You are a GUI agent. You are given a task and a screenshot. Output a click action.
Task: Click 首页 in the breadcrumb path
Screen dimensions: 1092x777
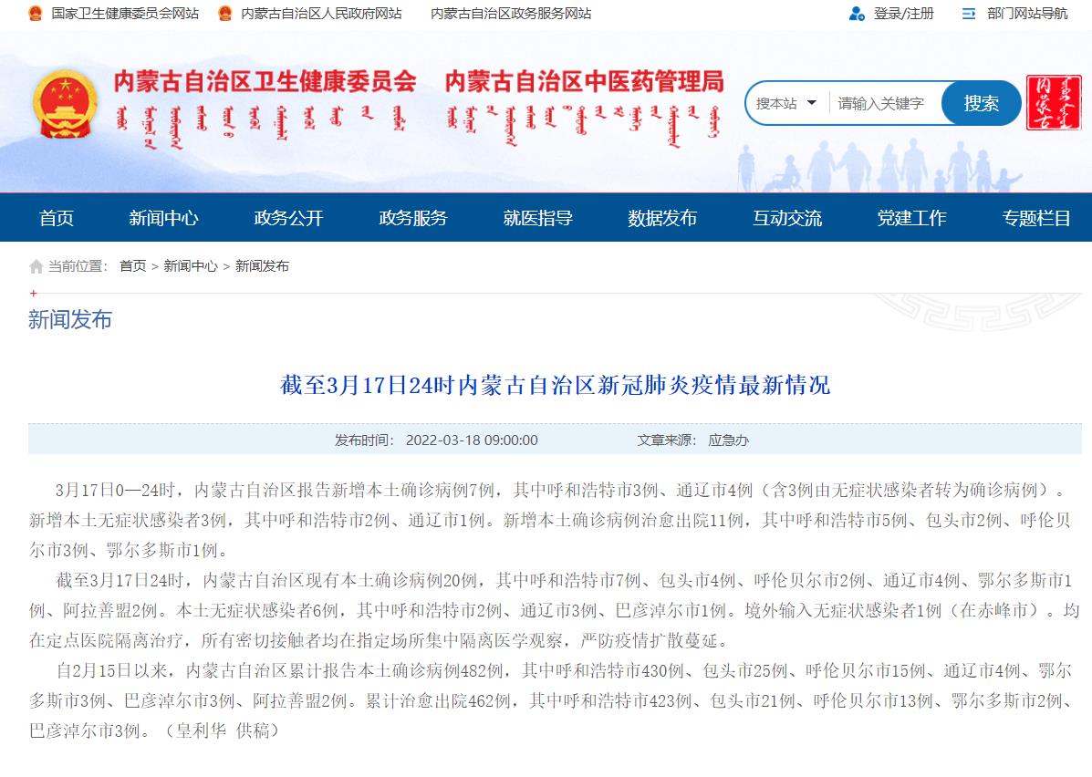[132, 266]
